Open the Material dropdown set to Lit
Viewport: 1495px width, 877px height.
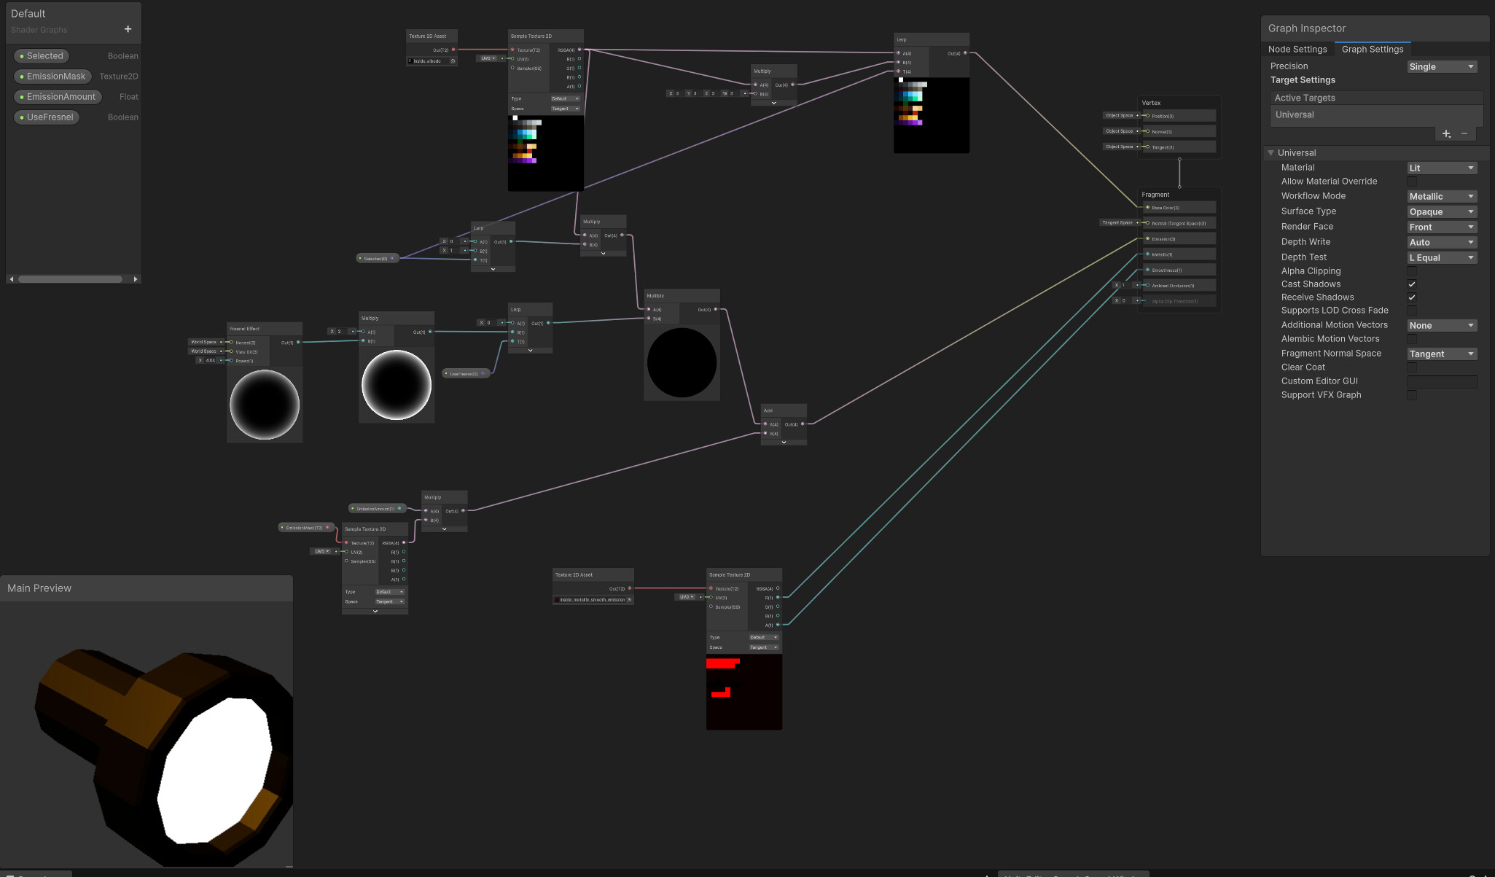point(1441,167)
